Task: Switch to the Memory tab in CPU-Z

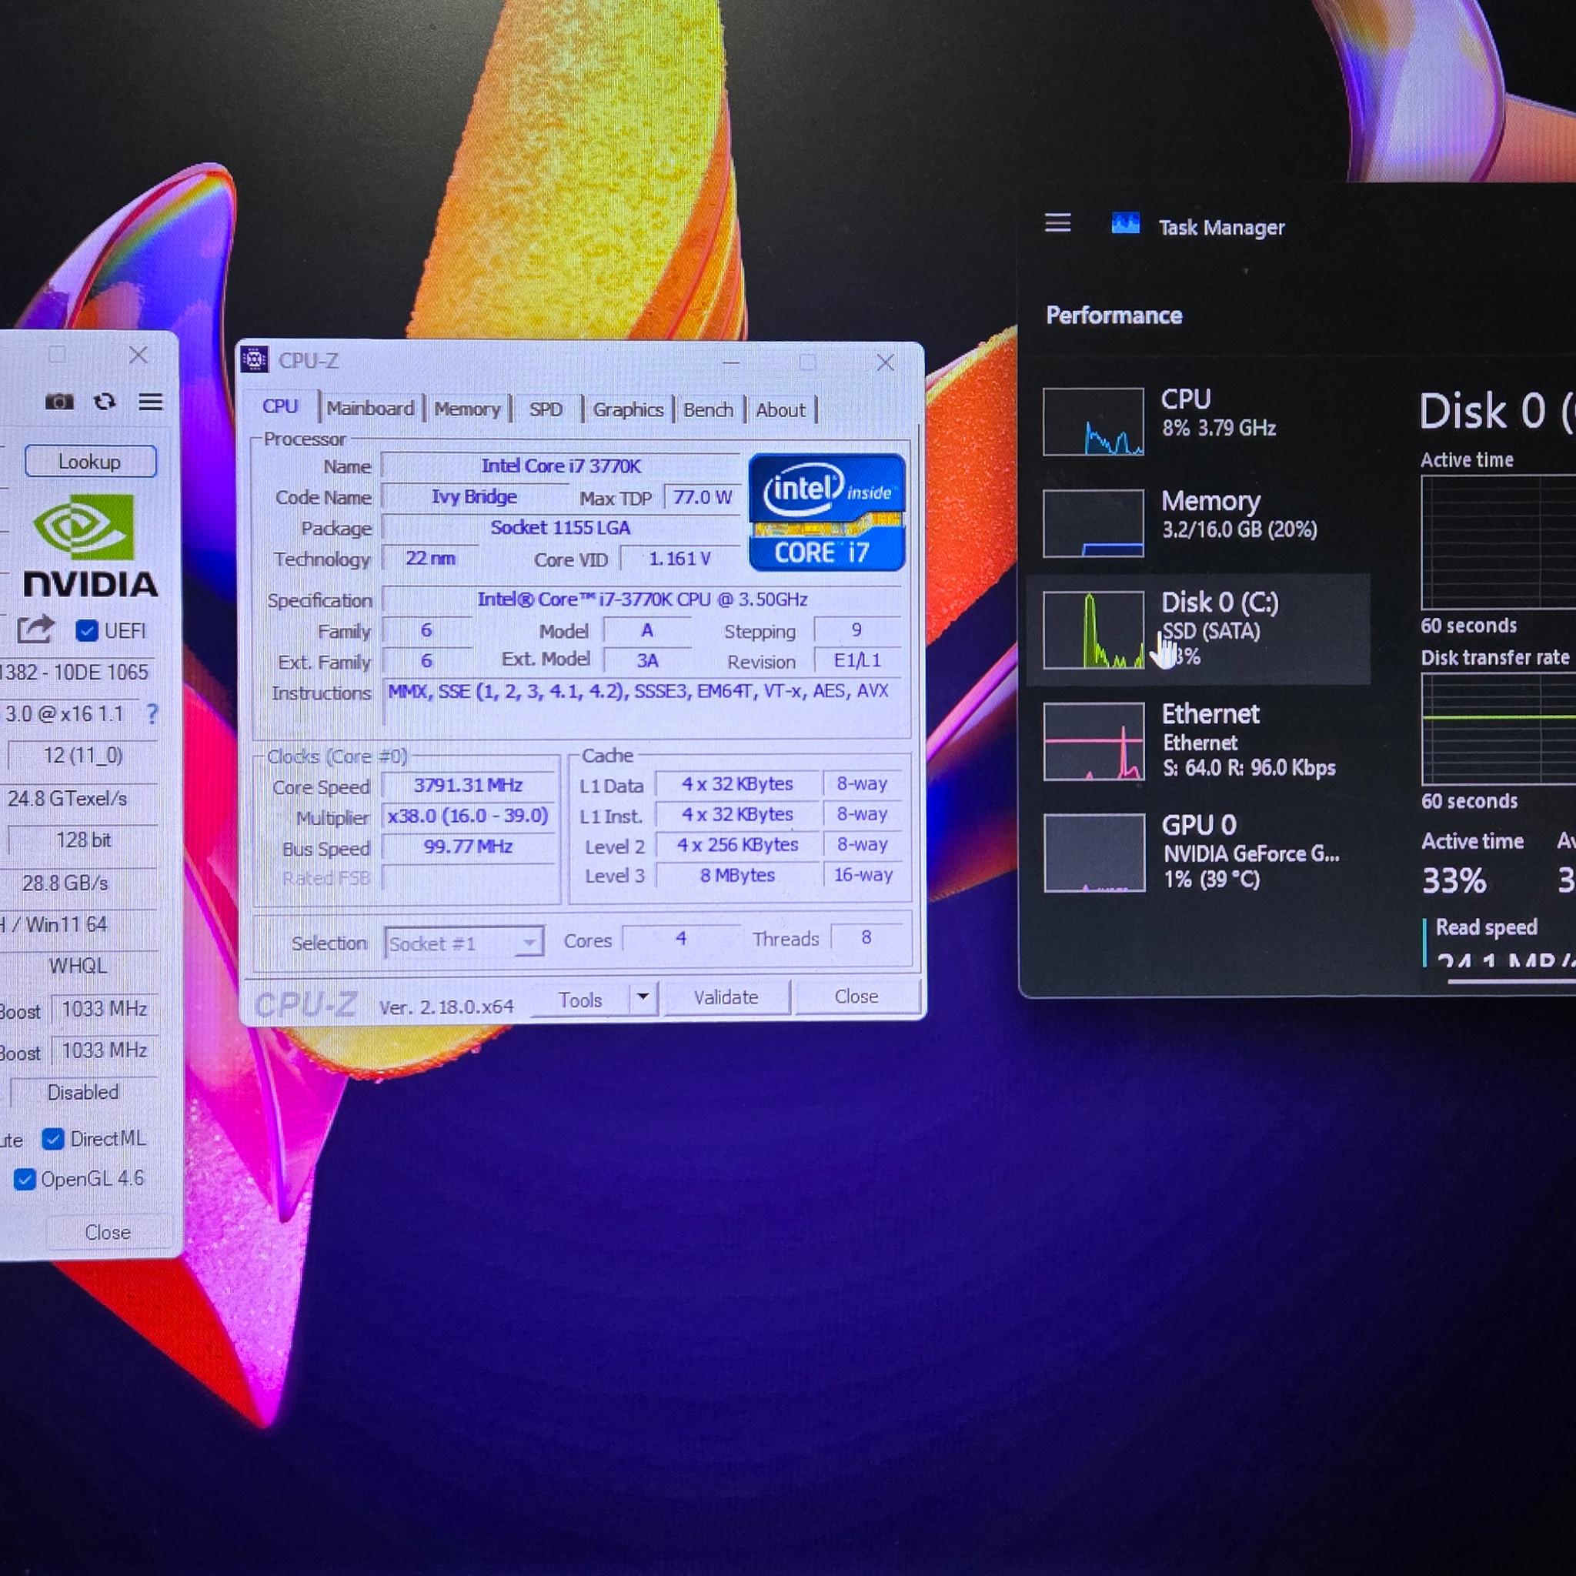Action: (466, 409)
